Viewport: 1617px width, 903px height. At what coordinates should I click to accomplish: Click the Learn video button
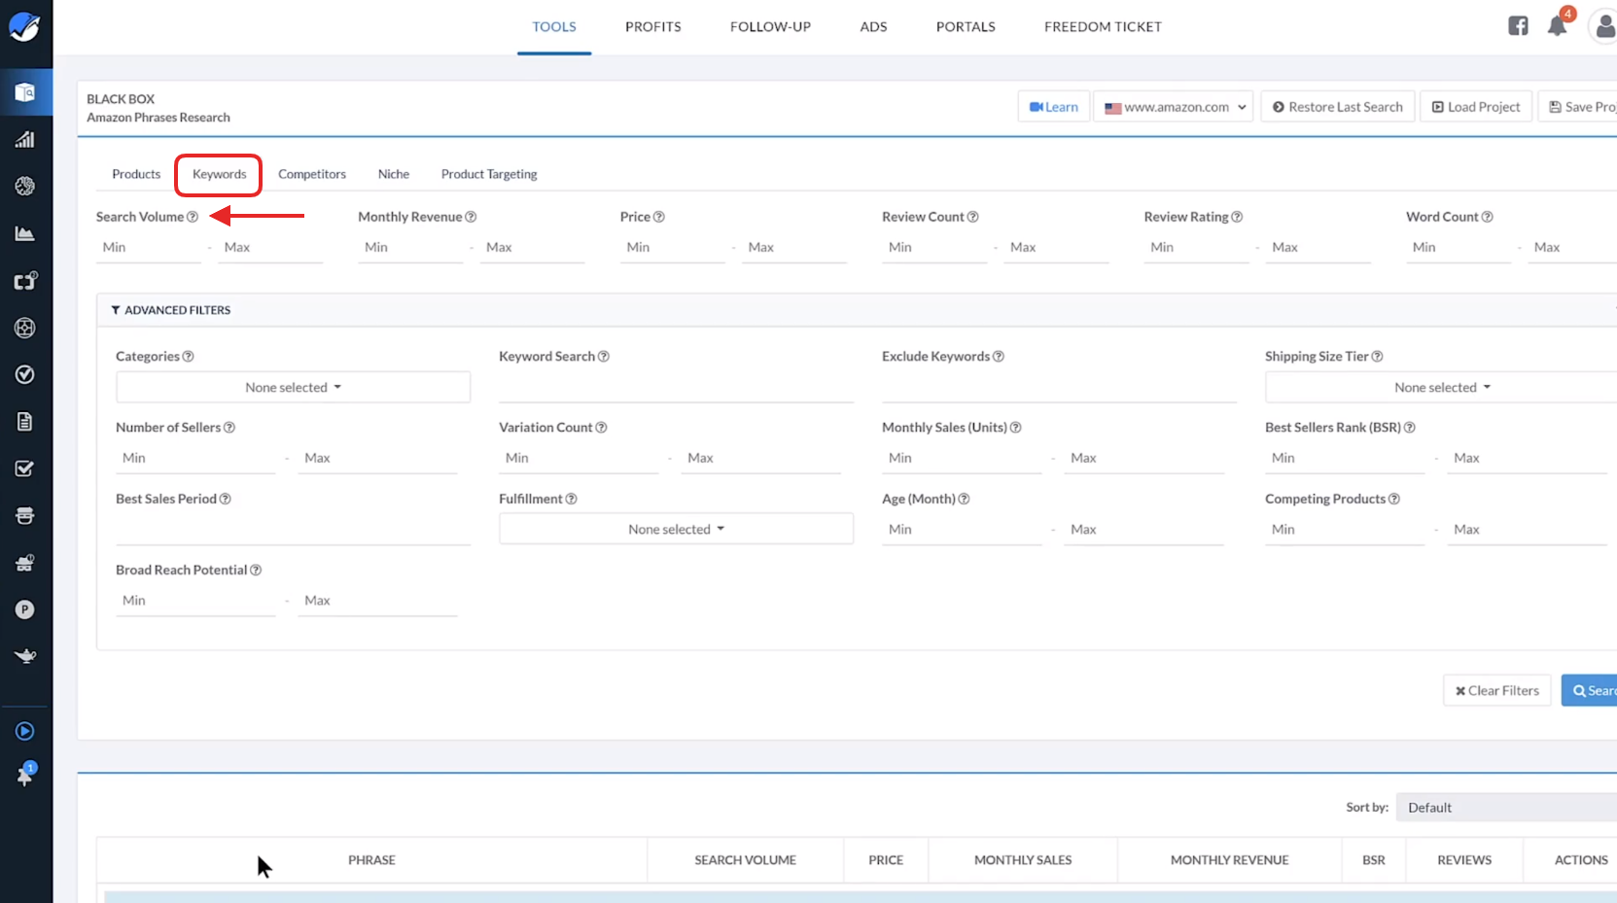tap(1054, 107)
